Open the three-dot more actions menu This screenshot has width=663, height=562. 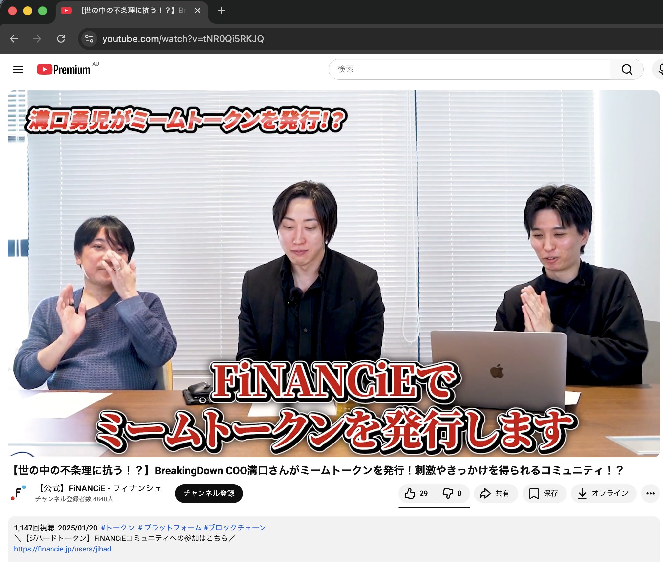650,493
